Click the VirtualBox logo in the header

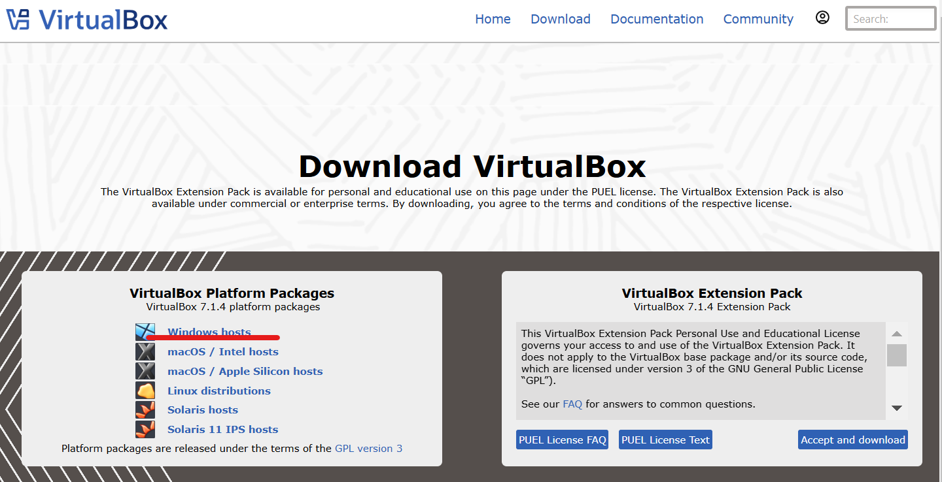coord(87,20)
